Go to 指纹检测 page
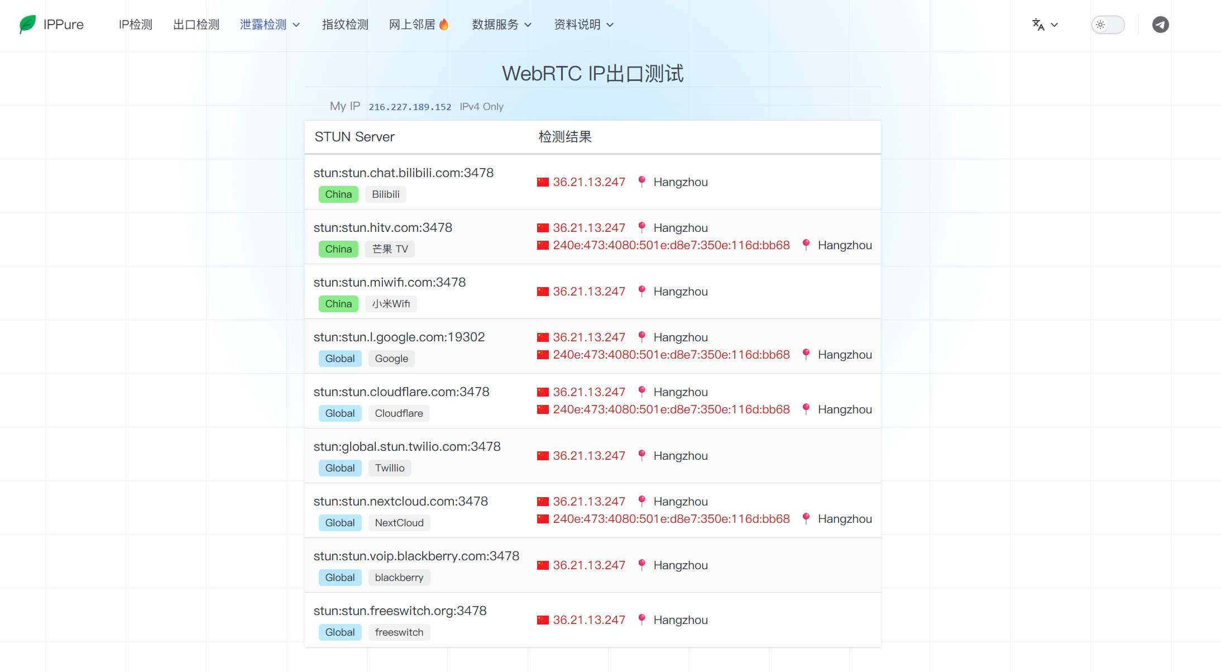 pos(345,25)
